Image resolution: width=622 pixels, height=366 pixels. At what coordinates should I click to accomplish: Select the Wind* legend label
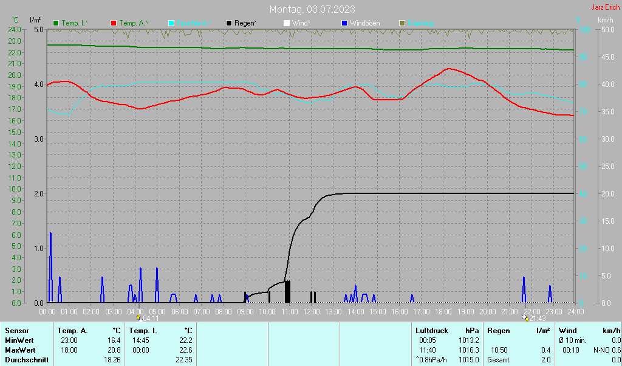(301, 24)
